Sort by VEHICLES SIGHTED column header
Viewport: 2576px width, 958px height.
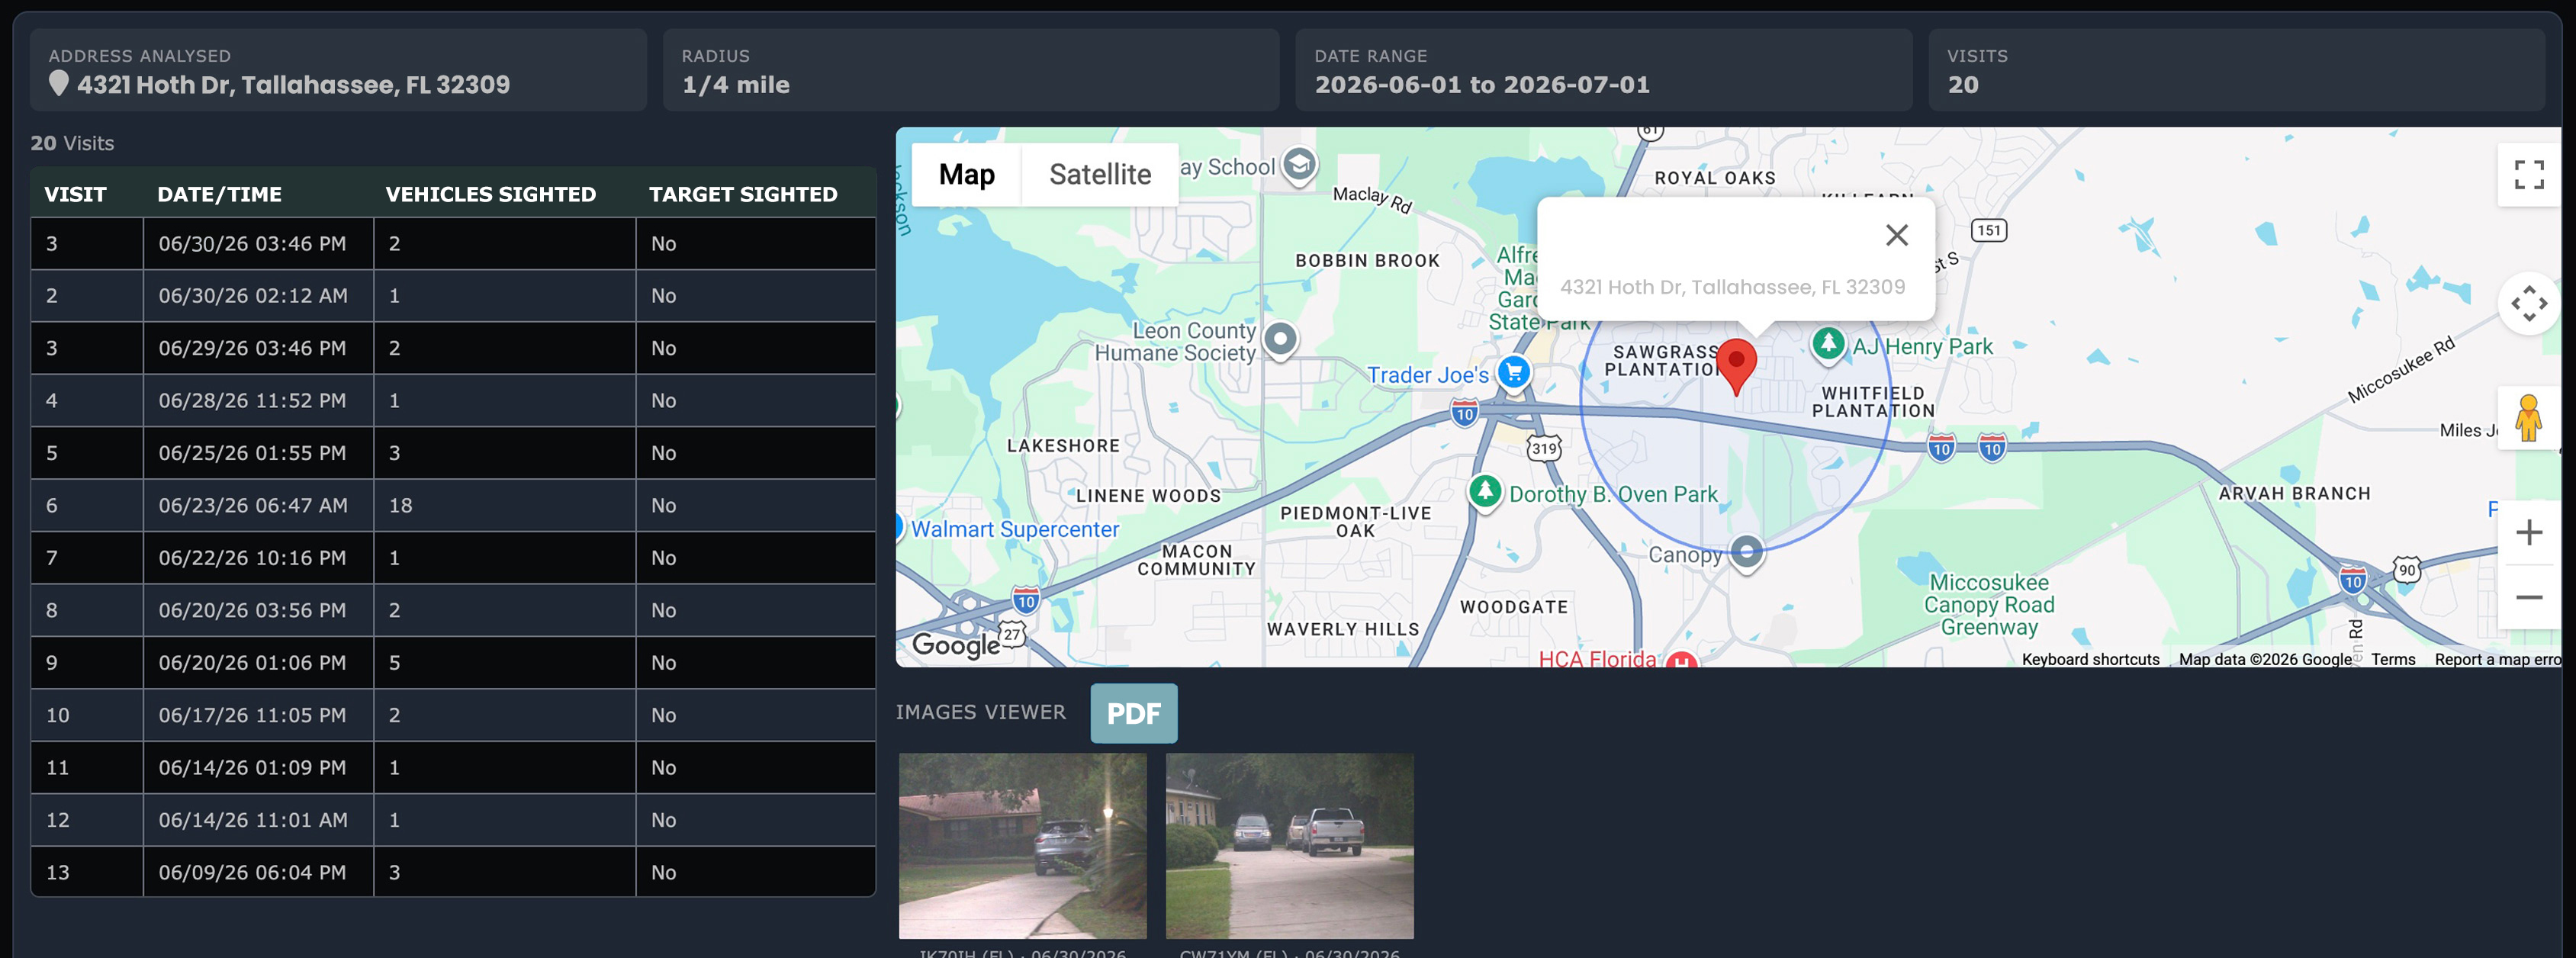click(490, 194)
